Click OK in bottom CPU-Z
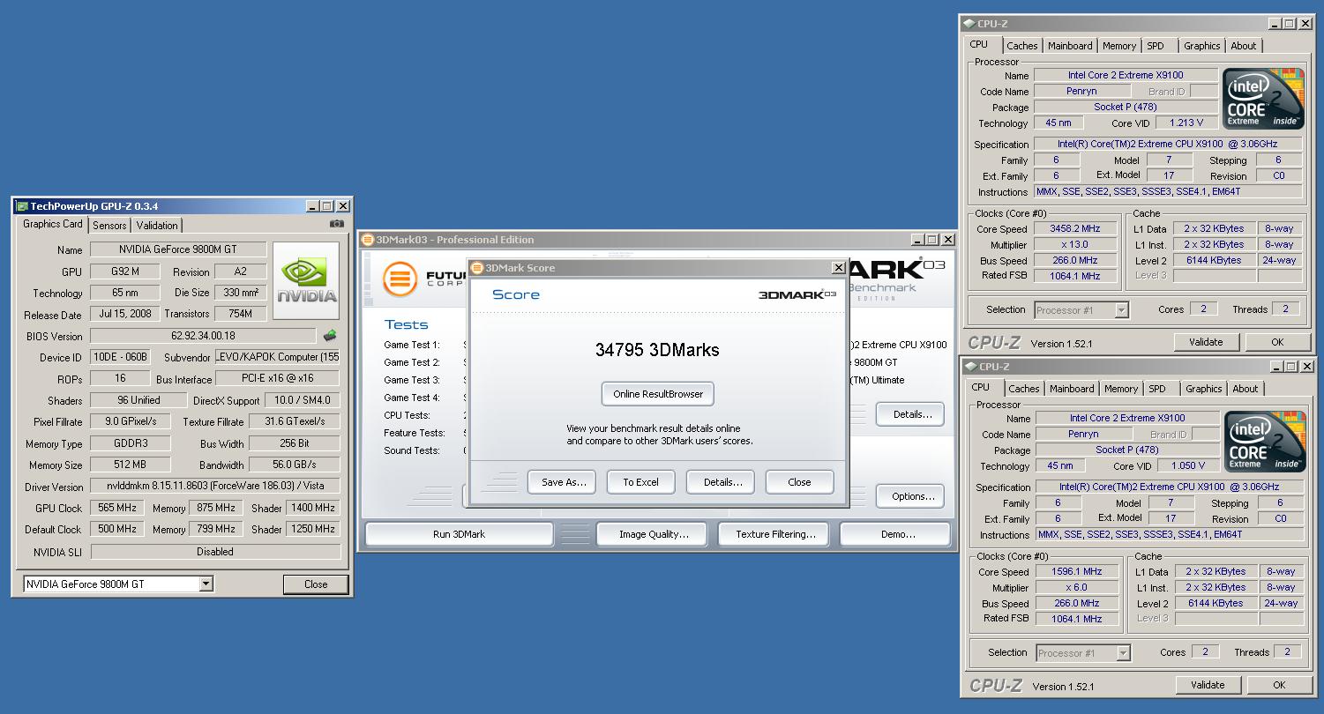The width and height of the screenshot is (1324, 714). coord(1279,685)
